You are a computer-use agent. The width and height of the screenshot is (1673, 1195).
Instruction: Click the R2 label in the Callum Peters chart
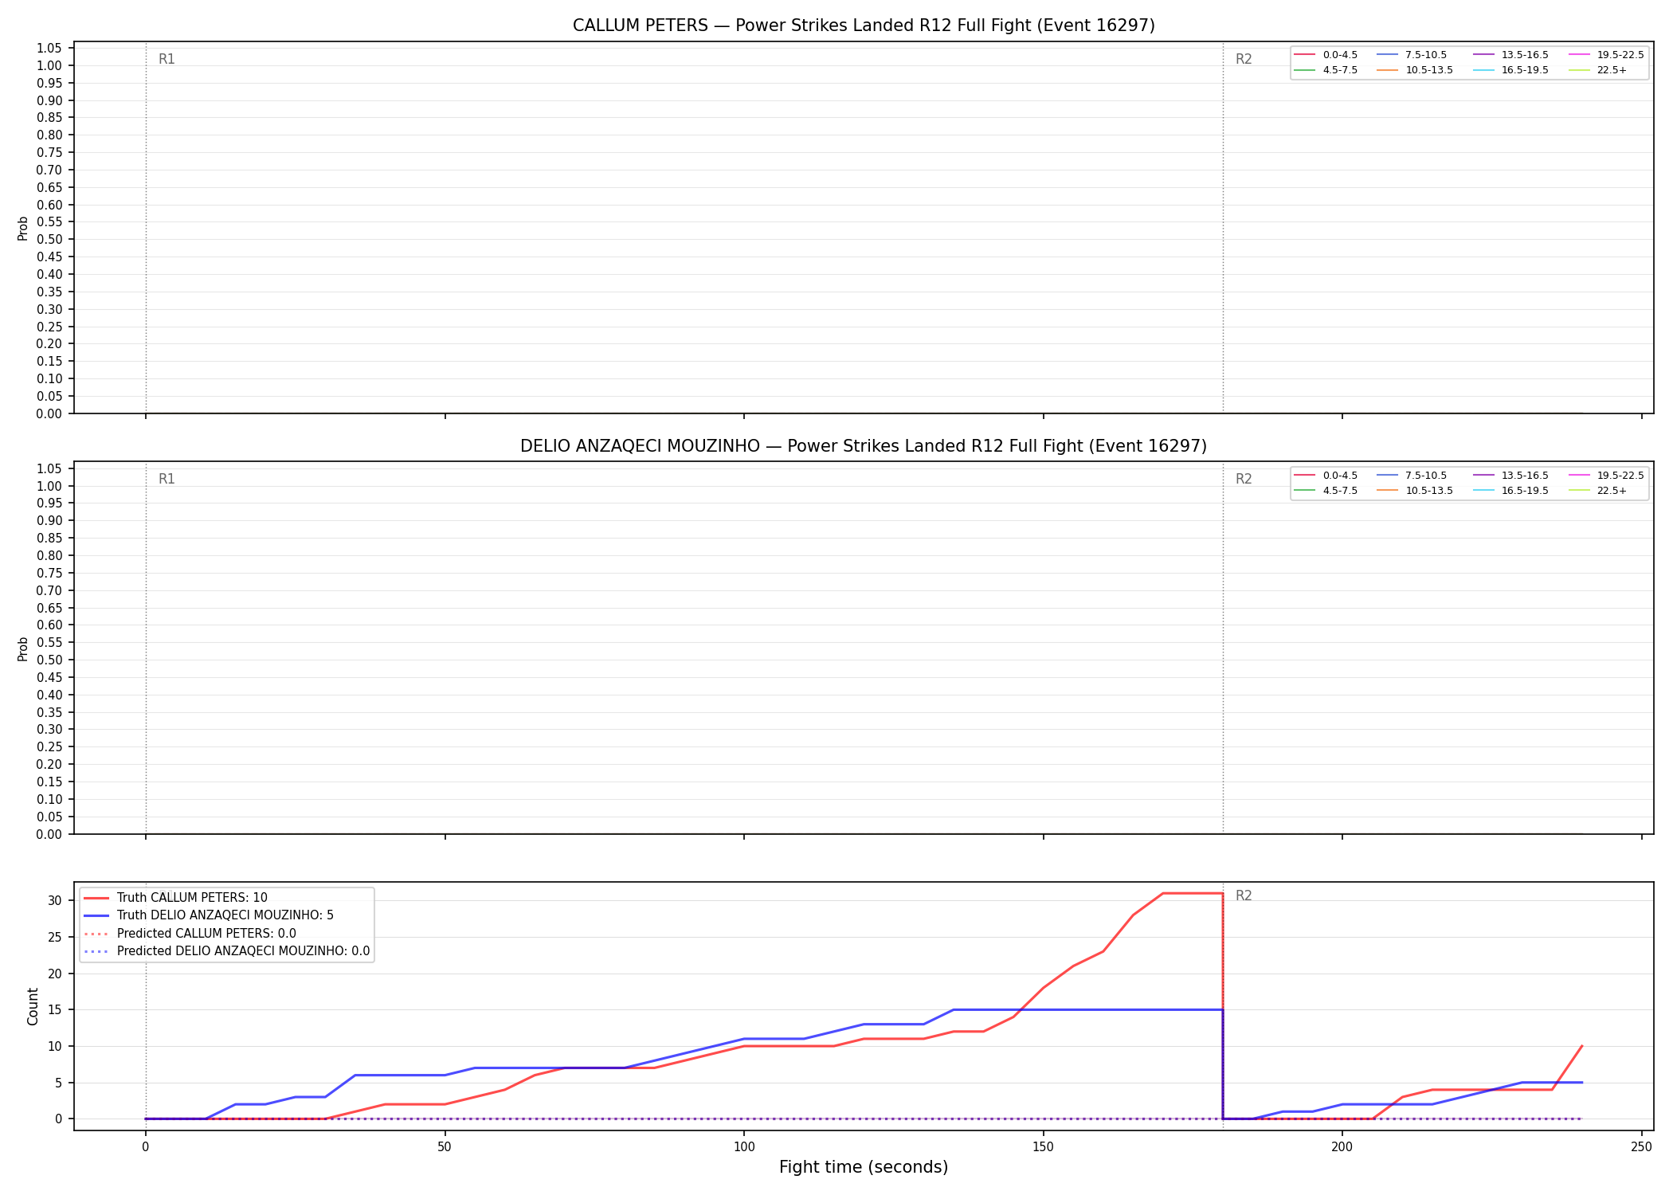1244,59
